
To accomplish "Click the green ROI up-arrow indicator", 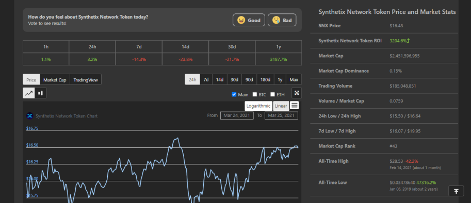I will pyautogui.click(x=409, y=41).
